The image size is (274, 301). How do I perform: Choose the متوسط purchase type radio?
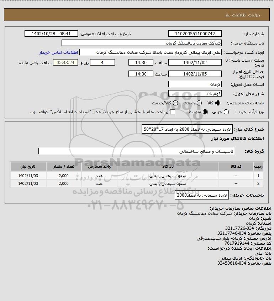click(205, 112)
